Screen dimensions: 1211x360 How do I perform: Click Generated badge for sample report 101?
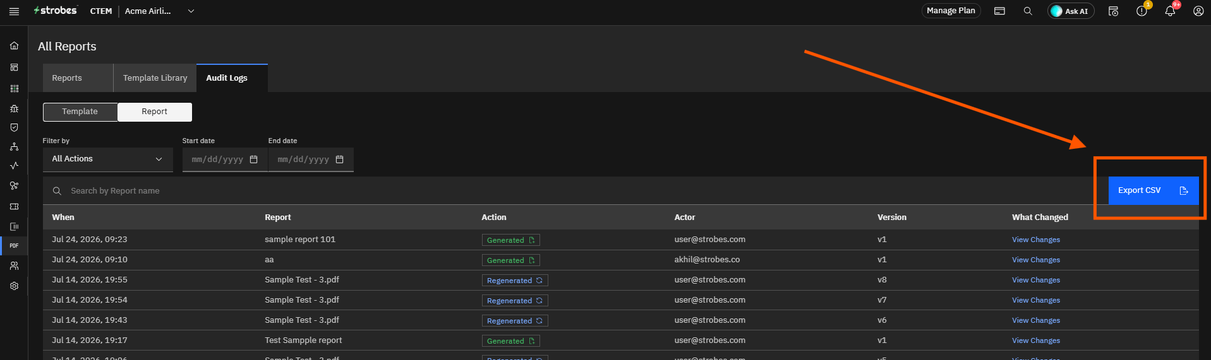[510, 240]
